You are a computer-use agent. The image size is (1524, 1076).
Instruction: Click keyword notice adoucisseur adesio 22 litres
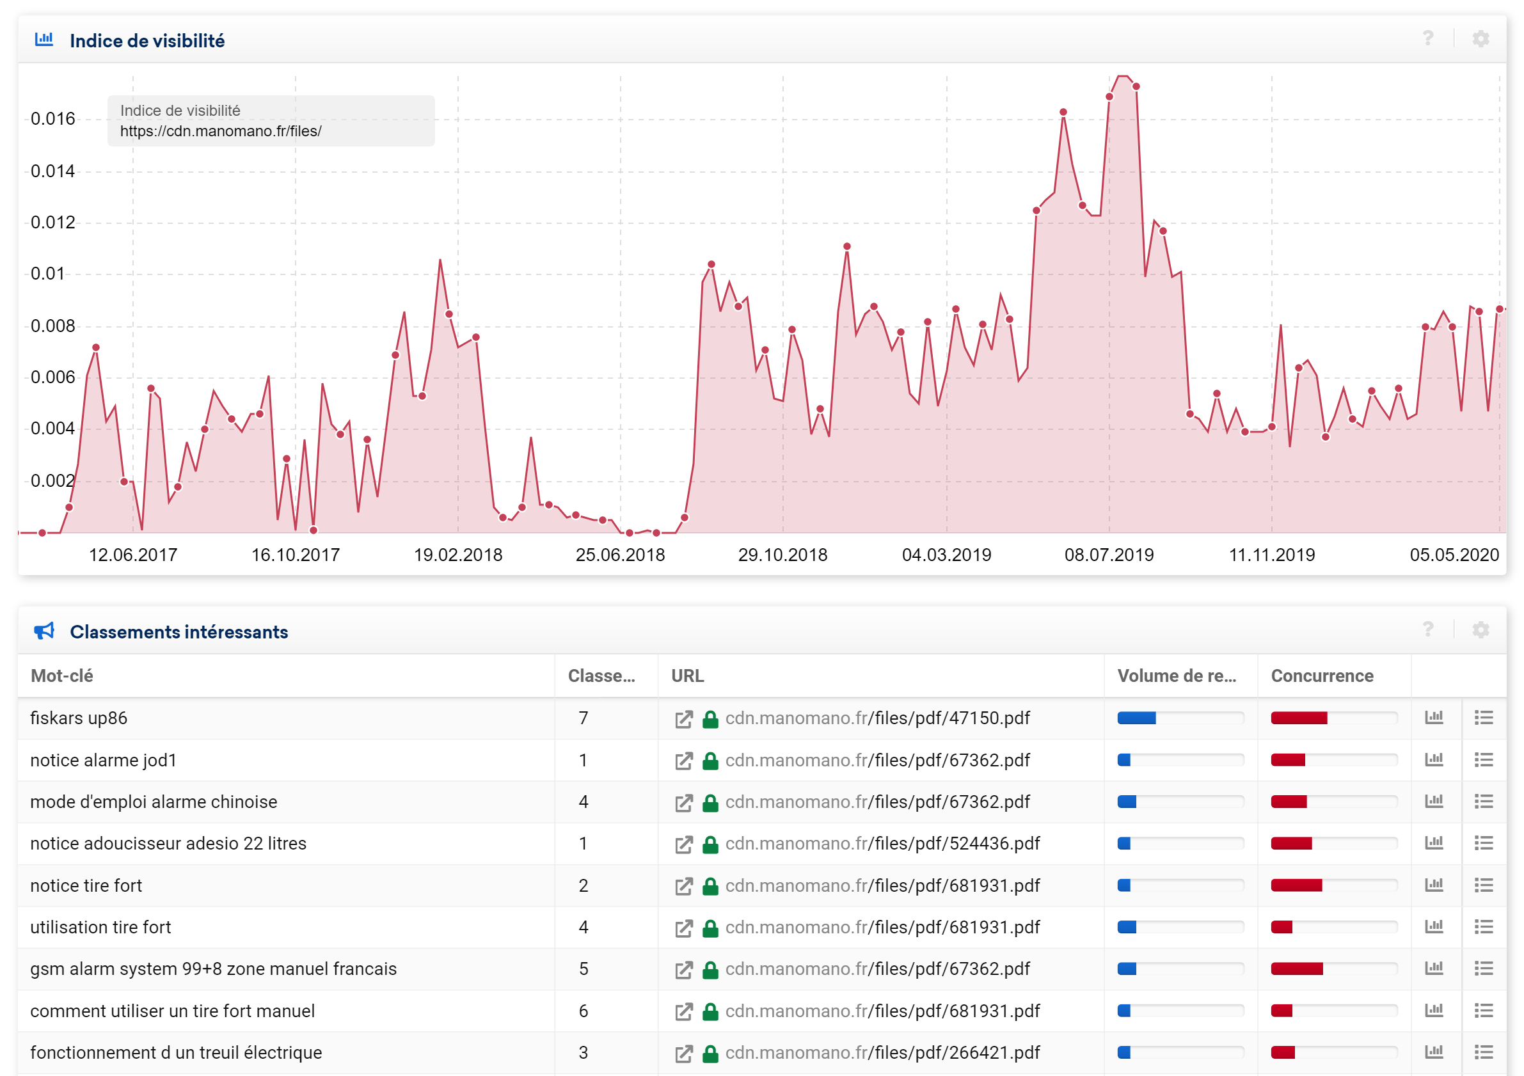coord(168,844)
